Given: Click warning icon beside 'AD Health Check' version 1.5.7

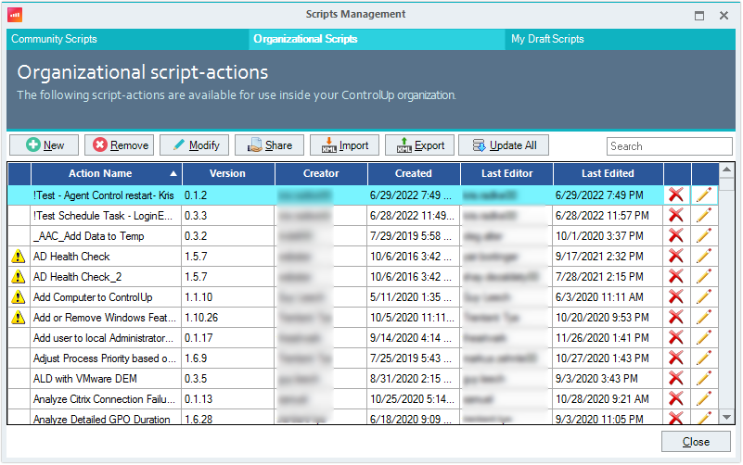Looking at the screenshot, I should pos(18,257).
